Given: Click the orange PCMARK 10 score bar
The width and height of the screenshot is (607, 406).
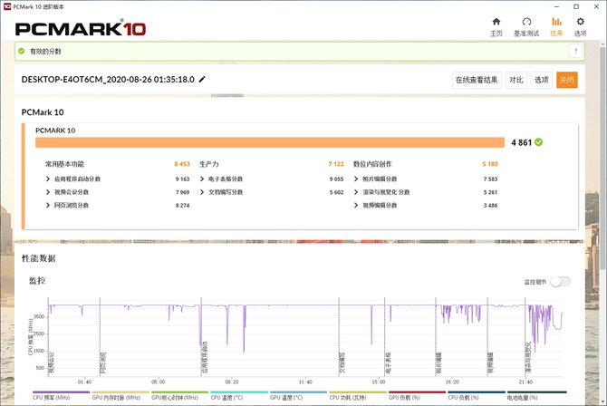Looking at the screenshot, I should [270, 142].
